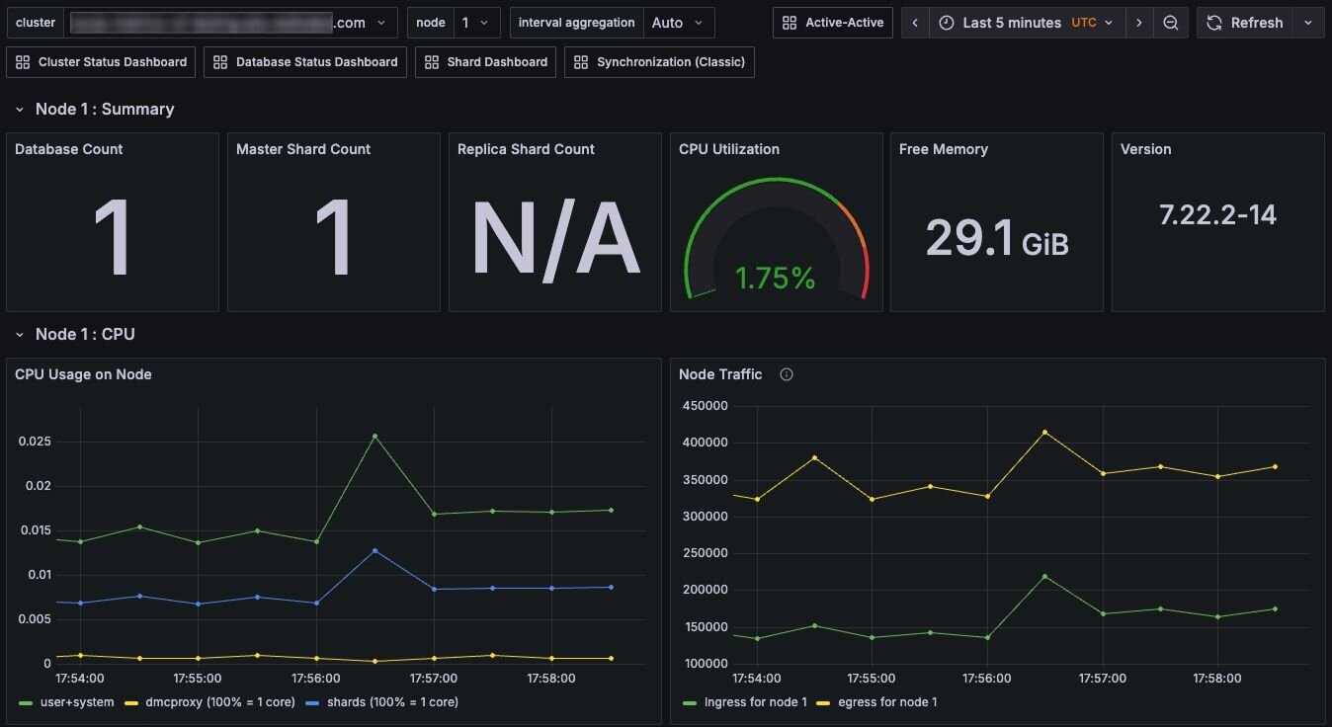Click the grid icon beside Shard Dashboard
The height and width of the screenshot is (727, 1332).
point(431,61)
